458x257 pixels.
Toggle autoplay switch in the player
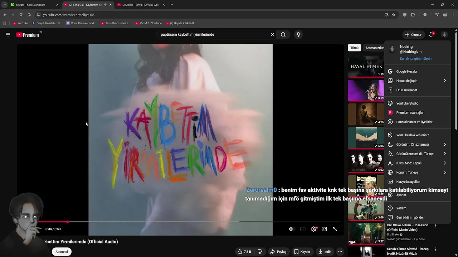pos(291,229)
